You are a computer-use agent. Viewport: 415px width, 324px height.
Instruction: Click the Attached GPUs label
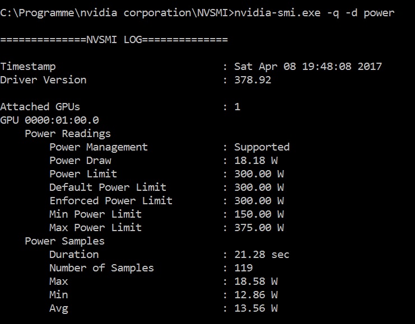(x=40, y=106)
